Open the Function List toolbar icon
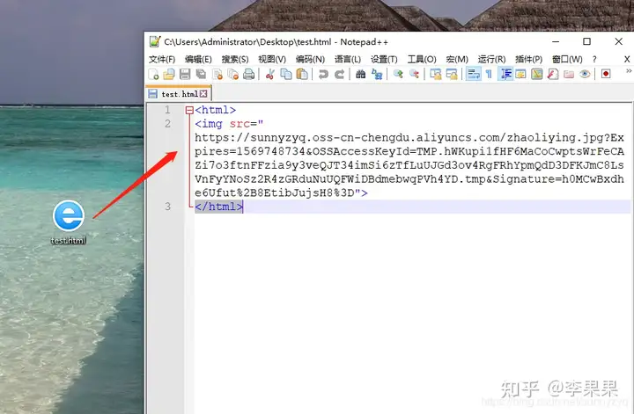Screen dimensions: 634x414 pyautogui.click(x=553, y=74)
